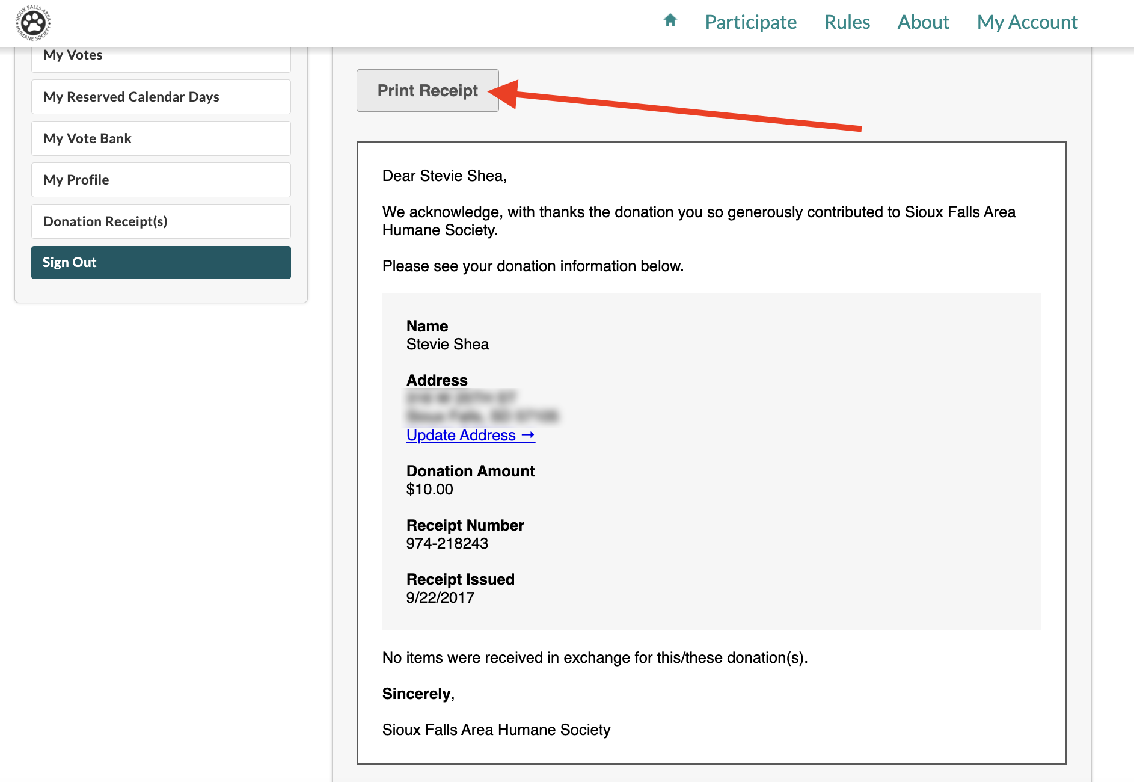
Task: Open the Participate menu
Action: point(750,22)
